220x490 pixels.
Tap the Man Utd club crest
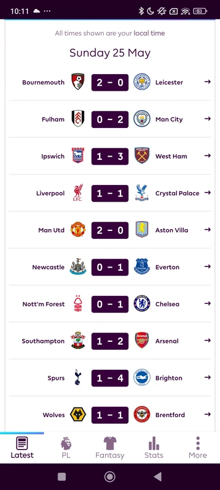point(78,229)
